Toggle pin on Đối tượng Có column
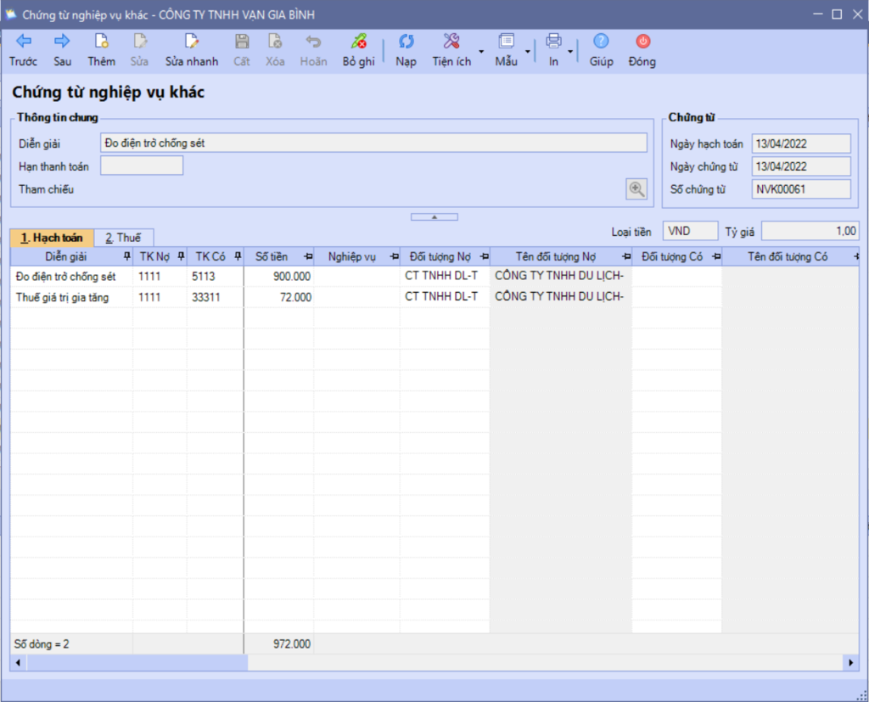This screenshot has height=702, width=869. pyautogui.click(x=716, y=256)
